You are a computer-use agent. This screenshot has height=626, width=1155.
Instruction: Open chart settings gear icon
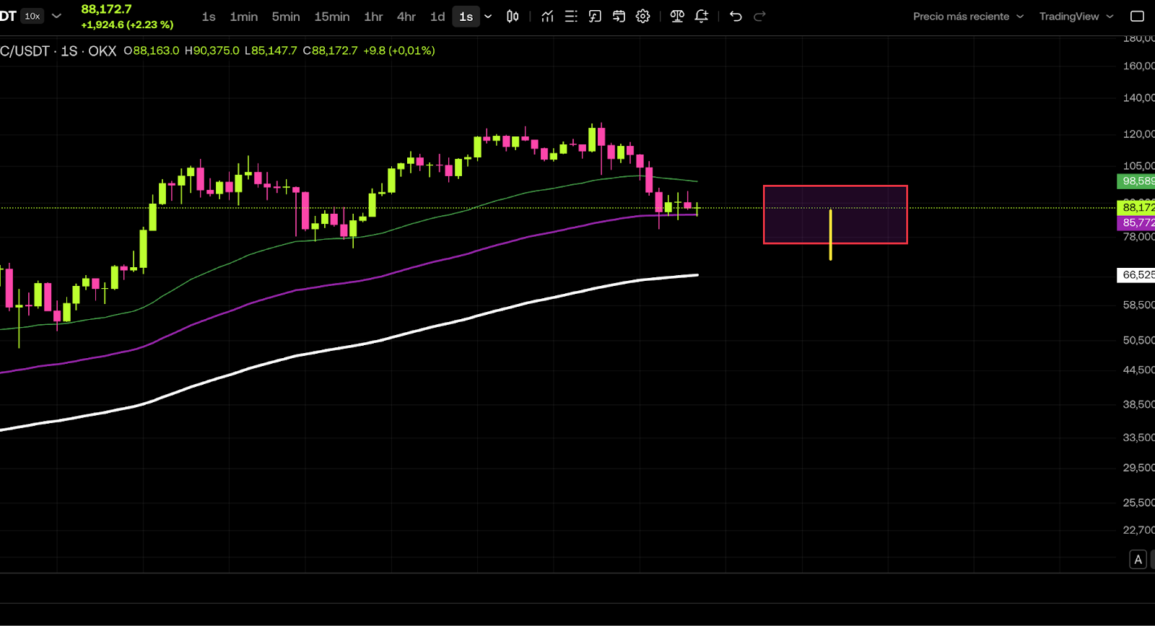(x=643, y=16)
